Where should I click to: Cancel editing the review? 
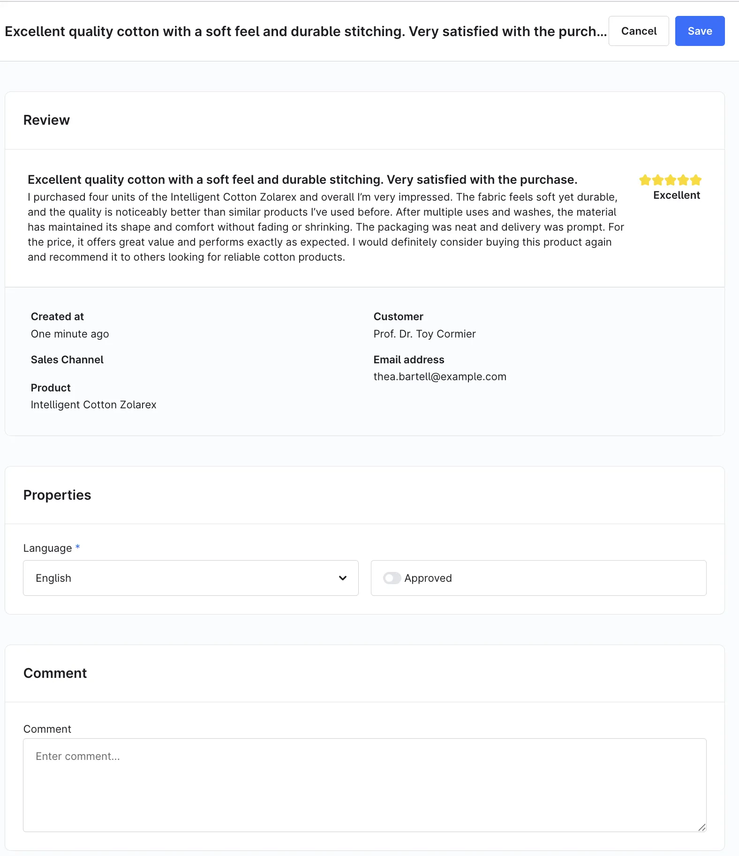[639, 31]
